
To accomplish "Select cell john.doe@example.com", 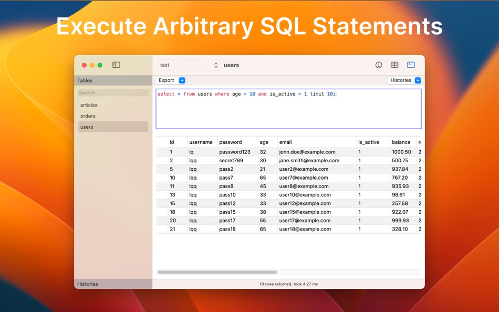I will pyautogui.click(x=307, y=152).
